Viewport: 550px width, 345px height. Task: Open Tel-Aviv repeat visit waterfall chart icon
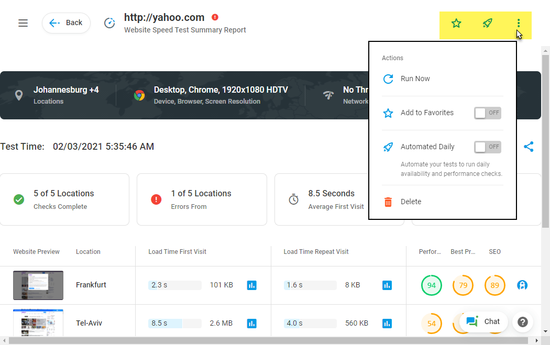click(x=387, y=323)
